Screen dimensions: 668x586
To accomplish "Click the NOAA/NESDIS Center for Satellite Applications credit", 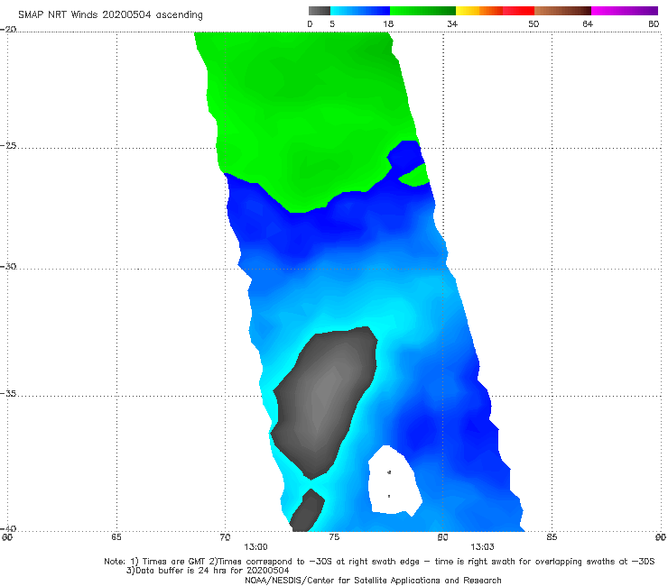I will pyautogui.click(x=373, y=581).
